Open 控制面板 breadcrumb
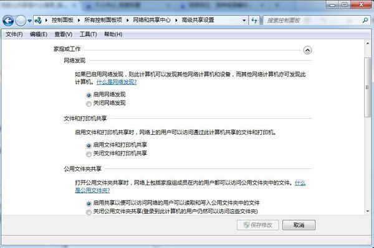This screenshot has height=248, width=374. point(62,21)
